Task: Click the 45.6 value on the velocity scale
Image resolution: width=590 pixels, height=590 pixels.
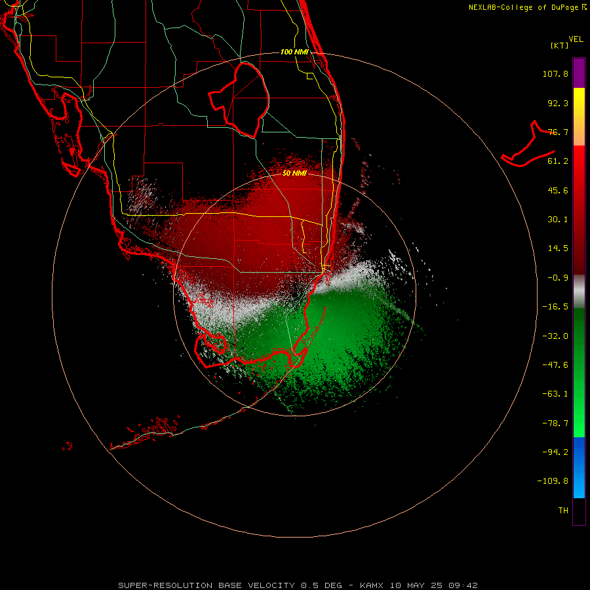Action: pos(558,190)
